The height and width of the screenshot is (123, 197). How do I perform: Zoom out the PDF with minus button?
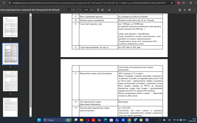point(80,10)
